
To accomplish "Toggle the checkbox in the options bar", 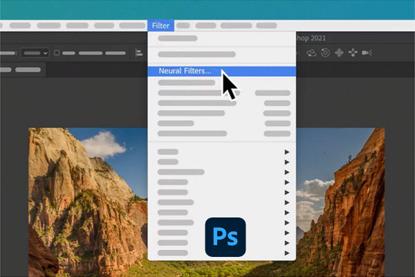I will coord(57,53).
